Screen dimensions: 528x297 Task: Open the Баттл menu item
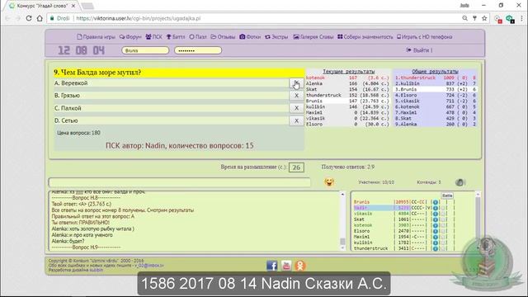(176, 36)
